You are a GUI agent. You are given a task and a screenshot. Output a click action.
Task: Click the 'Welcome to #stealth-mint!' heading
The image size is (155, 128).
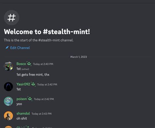tap(47, 32)
